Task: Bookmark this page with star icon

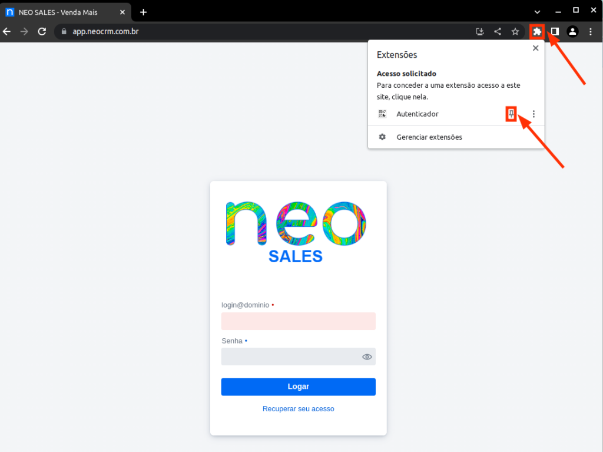Action: 515,31
